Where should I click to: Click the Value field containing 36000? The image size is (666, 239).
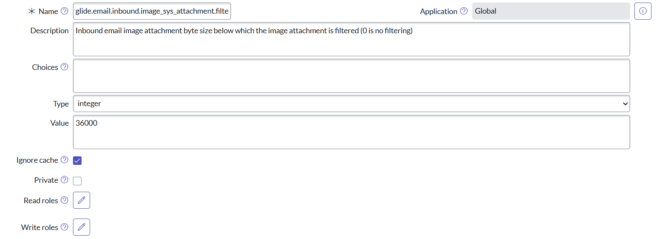(351, 132)
